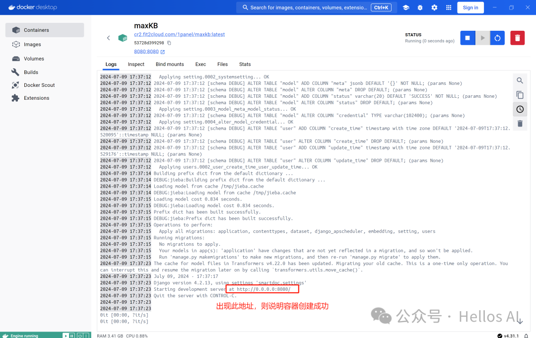Click the greyed-out Start container play button

pyautogui.click(x=482, y=38)
